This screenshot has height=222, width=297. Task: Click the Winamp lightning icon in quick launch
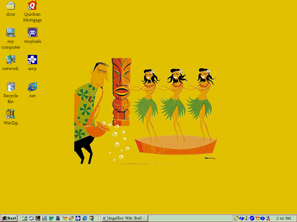pos(71,218)
